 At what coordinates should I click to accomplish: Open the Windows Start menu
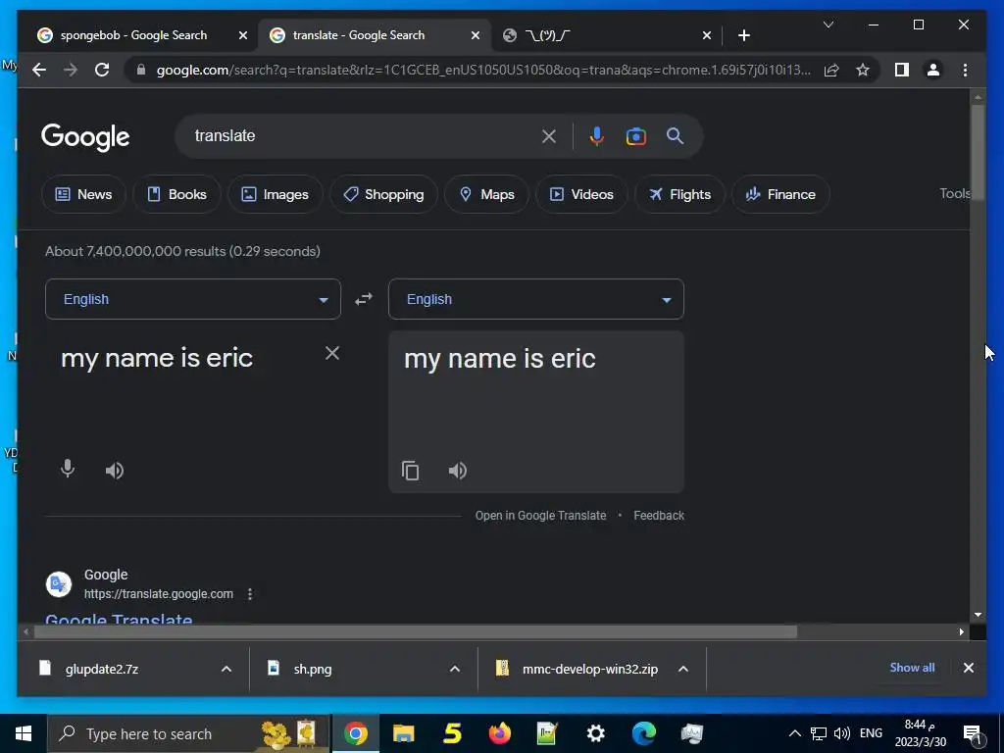click(x=24, y=733)
